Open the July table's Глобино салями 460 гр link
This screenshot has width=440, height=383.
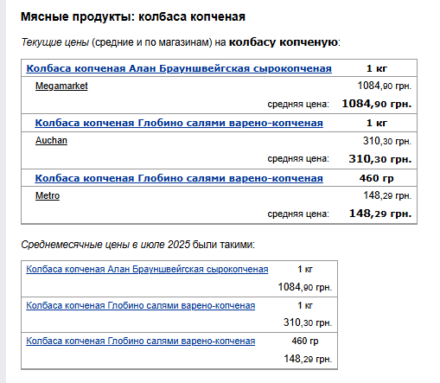[141, 341]
